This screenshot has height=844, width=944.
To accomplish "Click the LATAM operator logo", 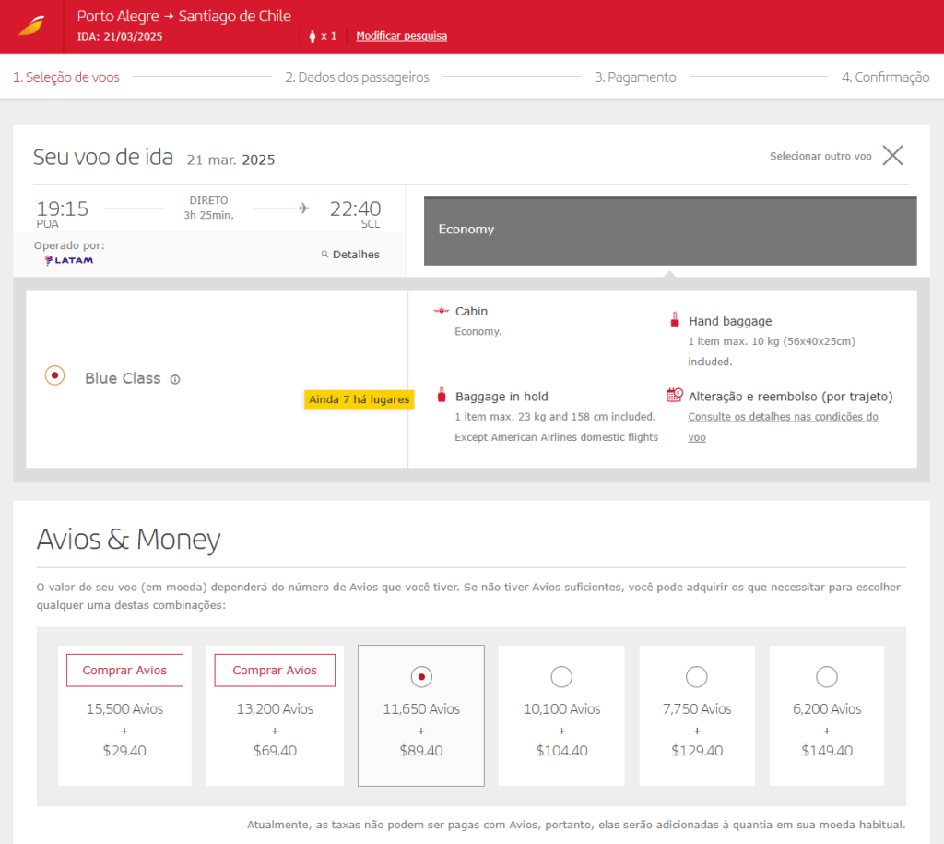I will (69, 260).
